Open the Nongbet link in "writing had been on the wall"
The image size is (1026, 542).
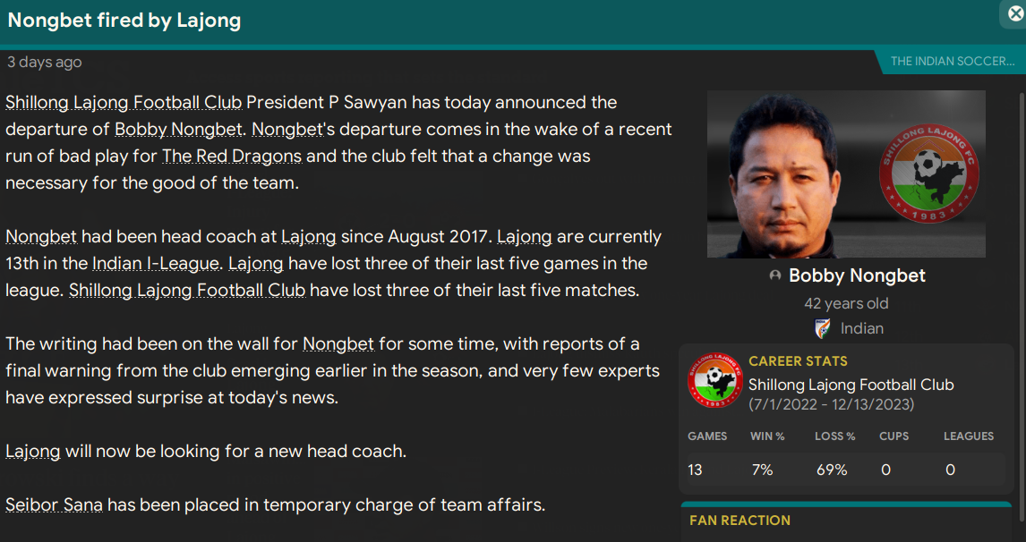tap(340, 343)
